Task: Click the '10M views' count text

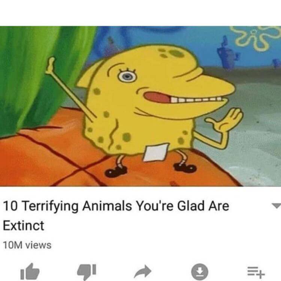Action: tap(27, 245)
